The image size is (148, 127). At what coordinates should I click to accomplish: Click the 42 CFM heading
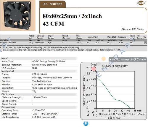click(53, 24)
